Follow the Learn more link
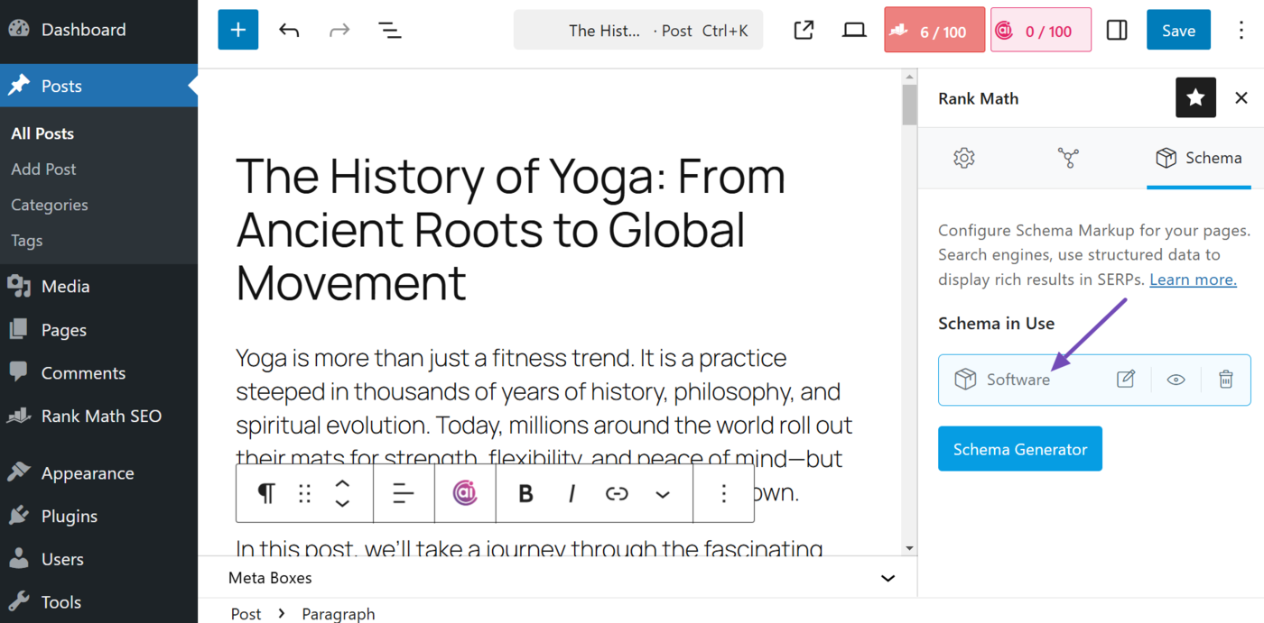The height and width of the screenshot is (623, 1264). (x=1193, y=279)
